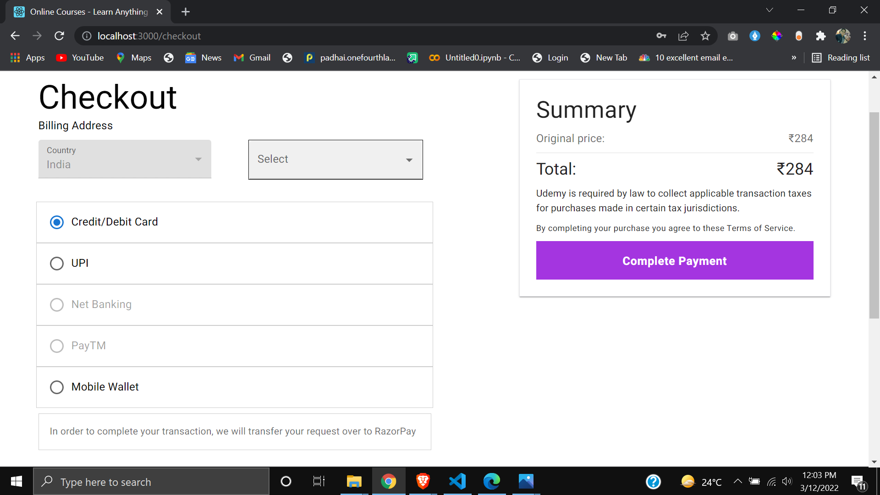The image size is (880, 495).
Task: Click the Windows search box
Action: (151, 481)
